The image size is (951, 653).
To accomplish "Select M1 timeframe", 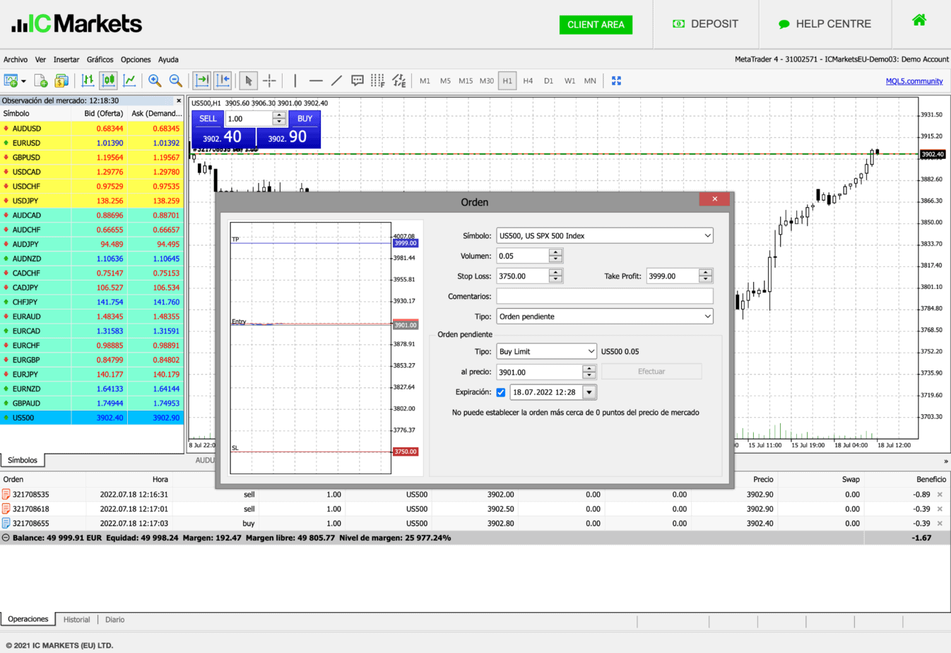I will [x=425, y=81].
